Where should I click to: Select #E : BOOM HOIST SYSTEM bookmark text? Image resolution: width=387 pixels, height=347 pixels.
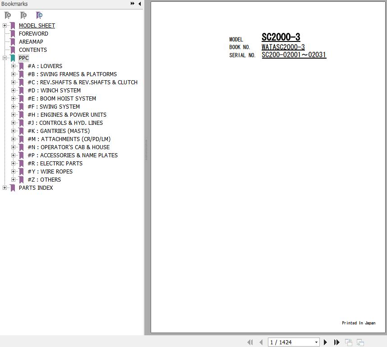pyautogui.click(x=62, y=99)
